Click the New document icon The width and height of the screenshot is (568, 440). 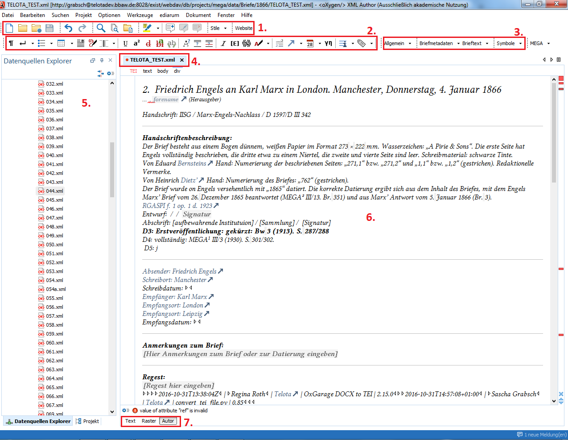point(9,28)
